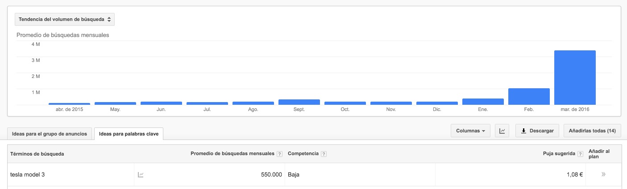Open the Columnas dropdown
Viewport: 627px width, 189px height.
pos(470,131)
